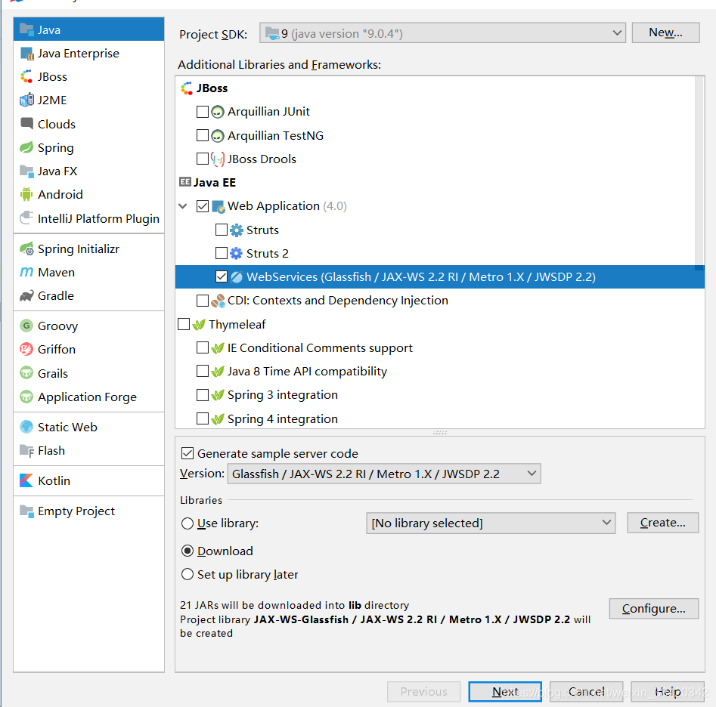Viewport: 716px width, 707px height.
Task: Enable Spring 3 integration checkbox
Action: 203,395
